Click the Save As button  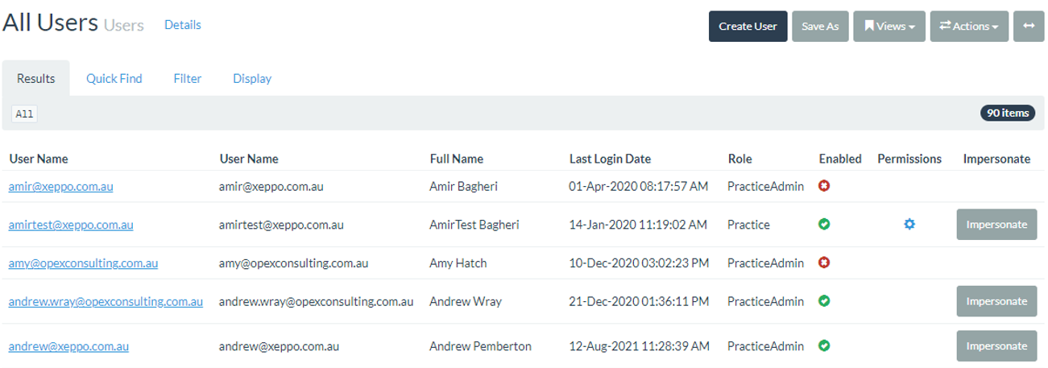point(820,26)
